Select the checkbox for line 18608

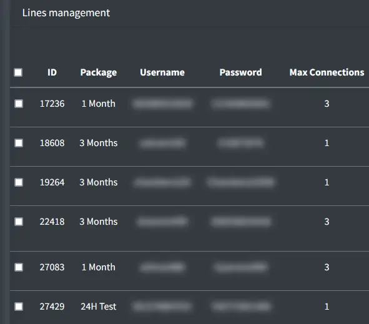coord(19,143)
